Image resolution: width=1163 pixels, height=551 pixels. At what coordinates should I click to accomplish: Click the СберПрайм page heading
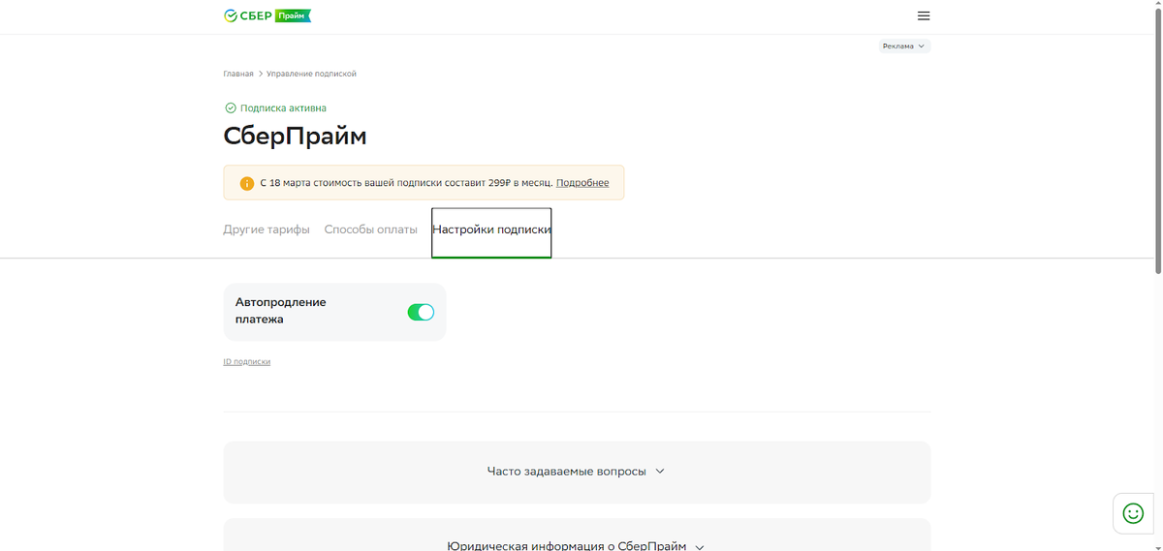[295, 137]
